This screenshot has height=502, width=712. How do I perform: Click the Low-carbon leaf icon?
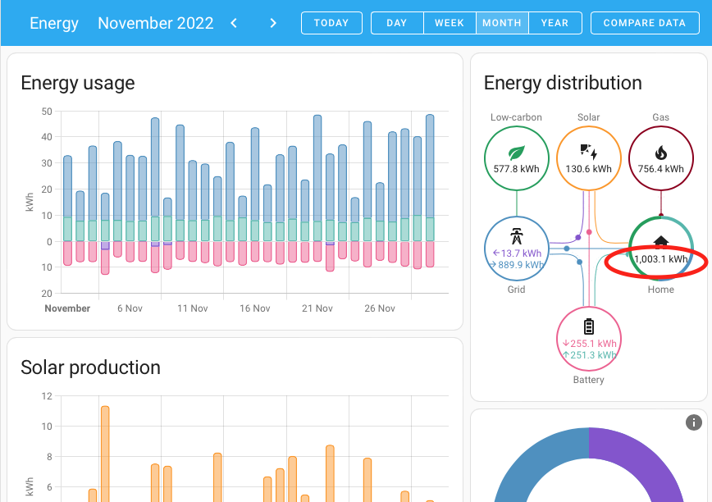[x=516, y=153]
